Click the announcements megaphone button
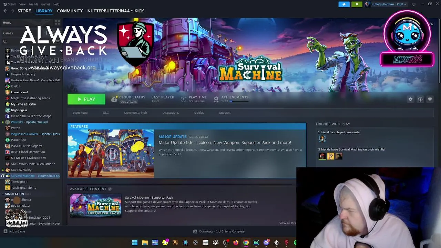 (x=344, y=4)
